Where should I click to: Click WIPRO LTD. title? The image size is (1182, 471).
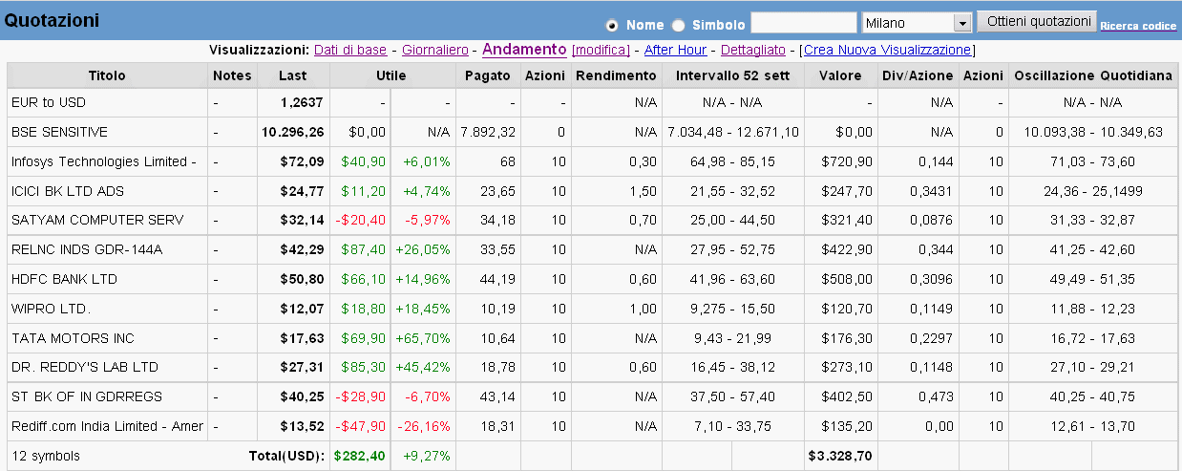51,309
